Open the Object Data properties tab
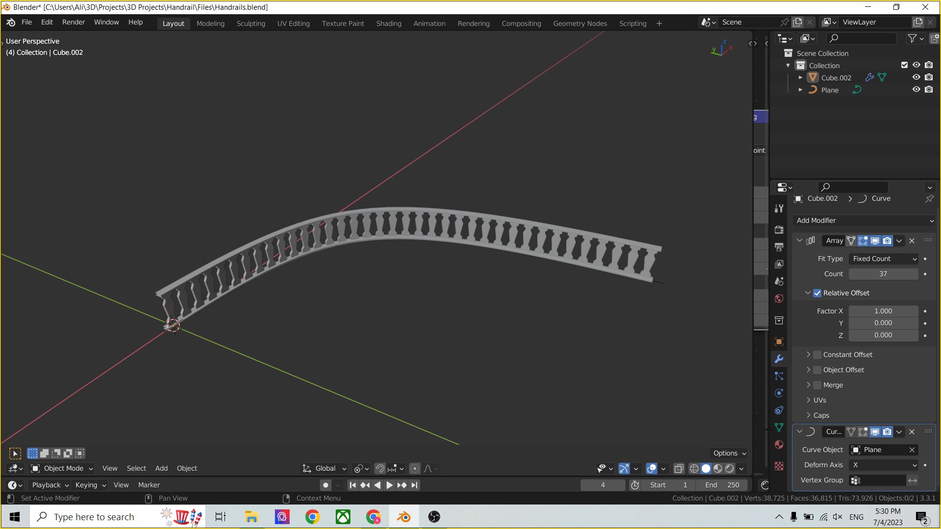The height and width of the screenshot is (529, 941). click(x=779, y=427)
